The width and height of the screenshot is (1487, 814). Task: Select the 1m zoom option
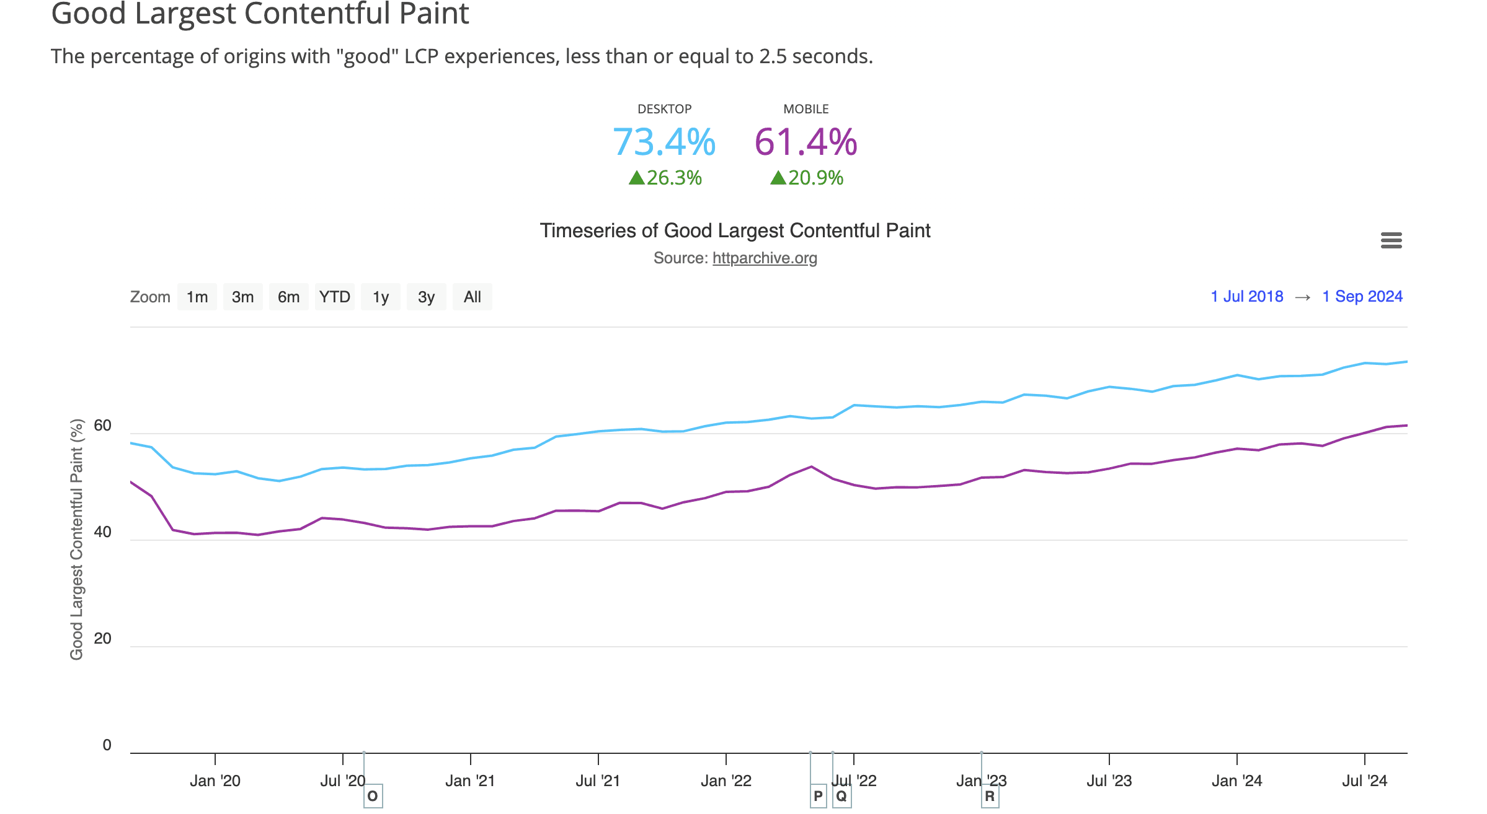tap(197, 297)
